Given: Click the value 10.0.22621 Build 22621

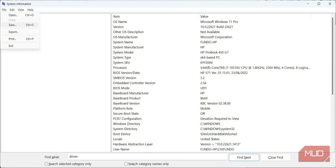Looking at the screenshot, I should [216, 27].
